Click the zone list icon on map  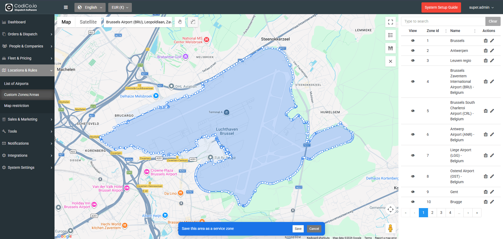(390, 35)
